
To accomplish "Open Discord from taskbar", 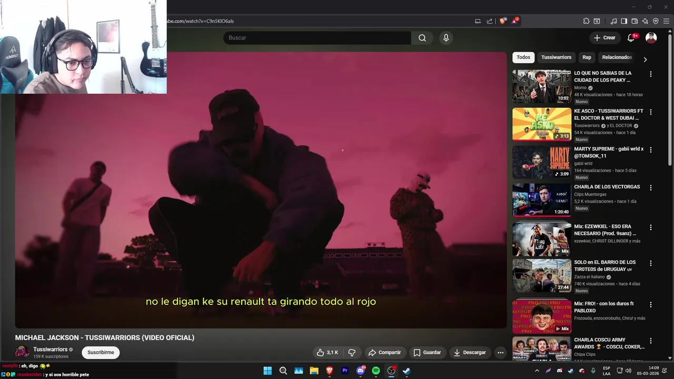I will (x=361, y=371).
